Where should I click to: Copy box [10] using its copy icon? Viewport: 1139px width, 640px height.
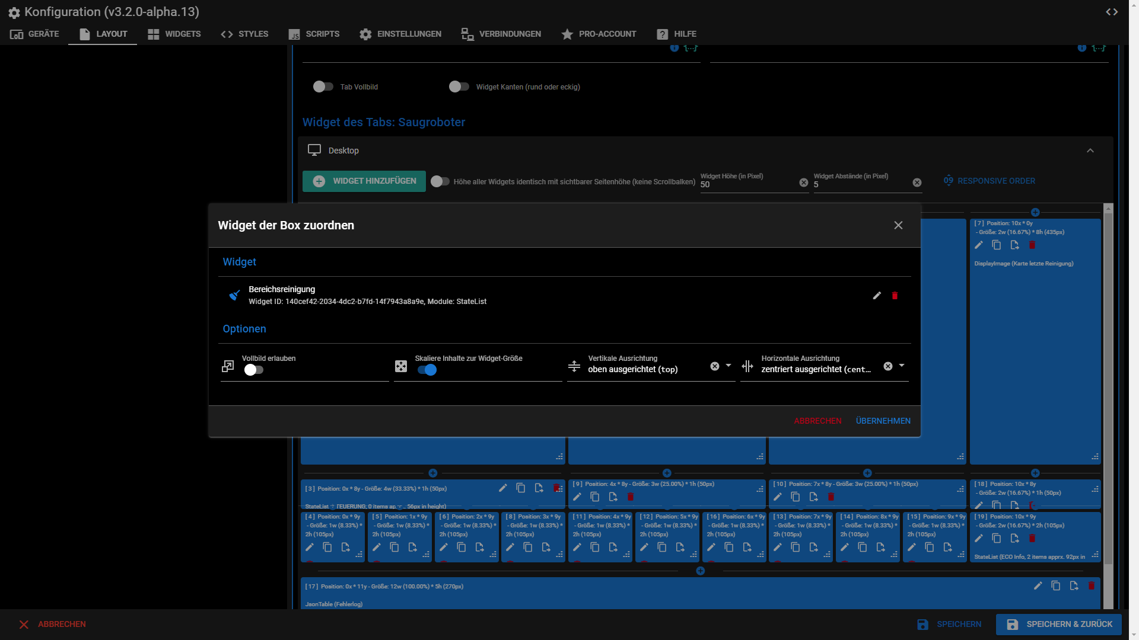(x=795, y=497)
